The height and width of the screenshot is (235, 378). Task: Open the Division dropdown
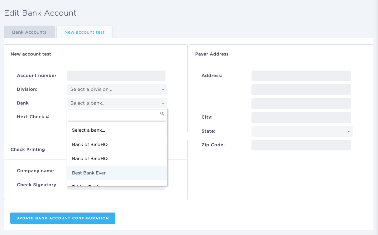coord(117,90)
